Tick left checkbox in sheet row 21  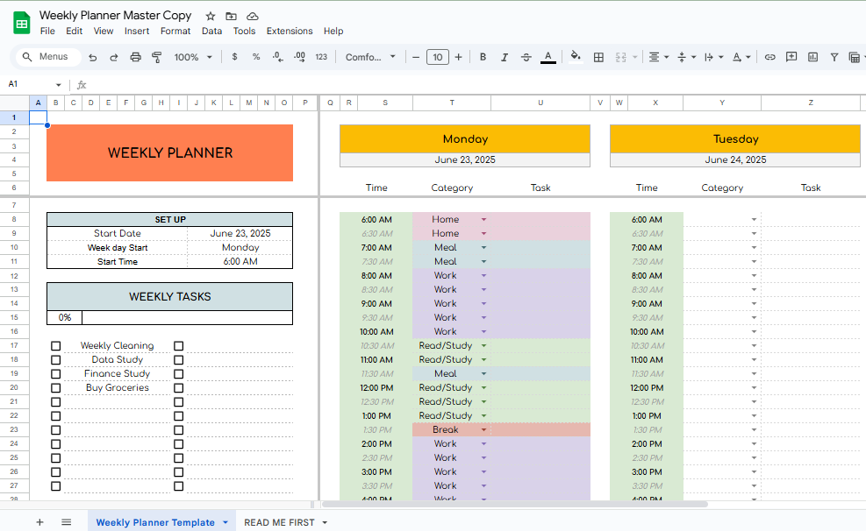[56, 402]
